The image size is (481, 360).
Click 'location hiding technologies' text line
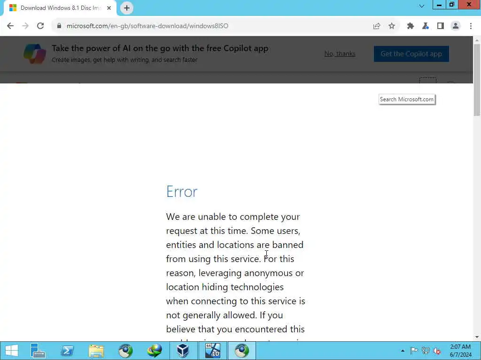[225, 287]
